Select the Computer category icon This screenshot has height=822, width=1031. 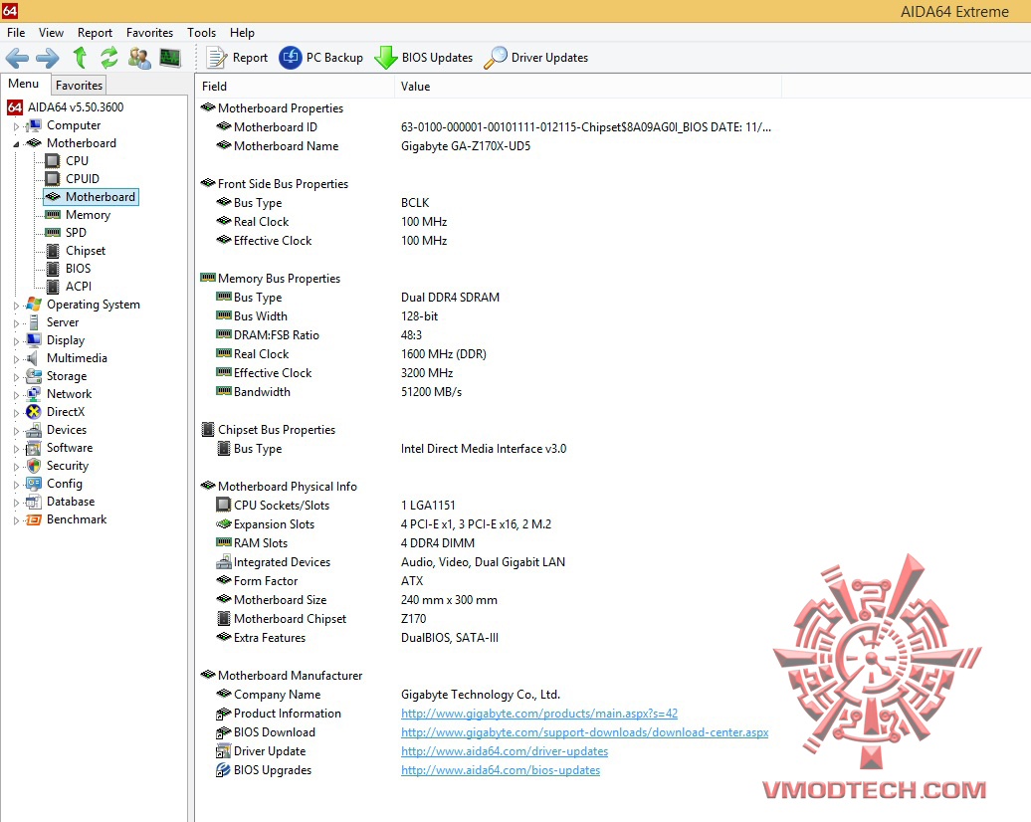[x=34, y=125]
